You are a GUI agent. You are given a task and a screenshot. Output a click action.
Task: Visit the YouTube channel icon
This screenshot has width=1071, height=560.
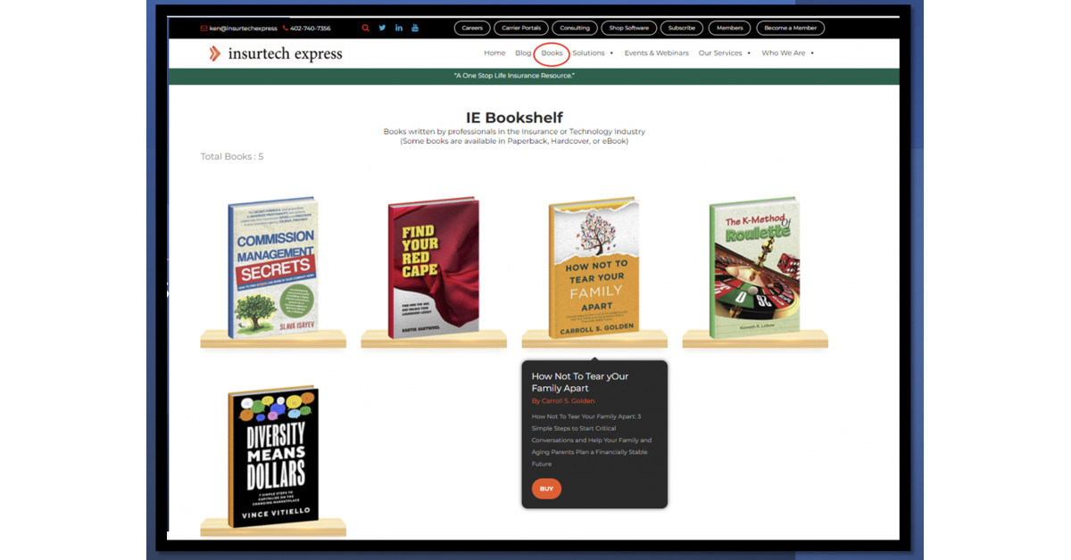coord(415,28)
